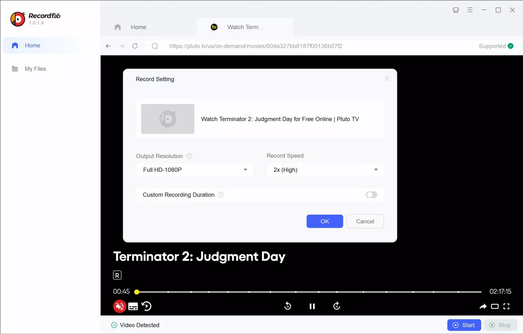
Task: Open the hamburger main menu
Action: 470,10
